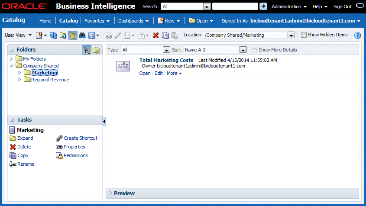
Task: Click the Permissions task link
Action: click(x=76, y=156)
